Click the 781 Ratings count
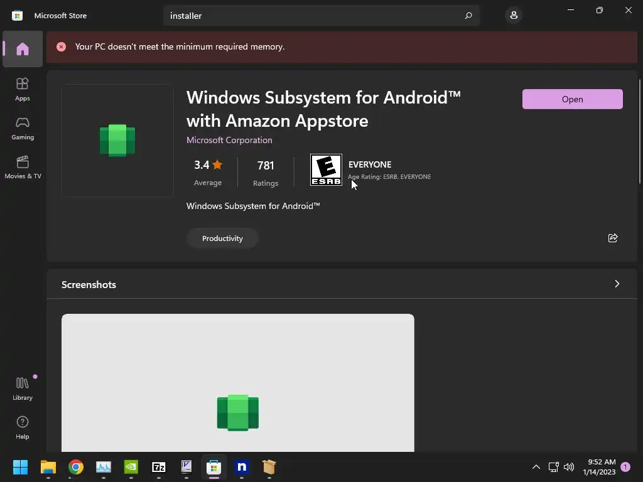This screenshot has height=482, width=643. (x=266, y=173)
